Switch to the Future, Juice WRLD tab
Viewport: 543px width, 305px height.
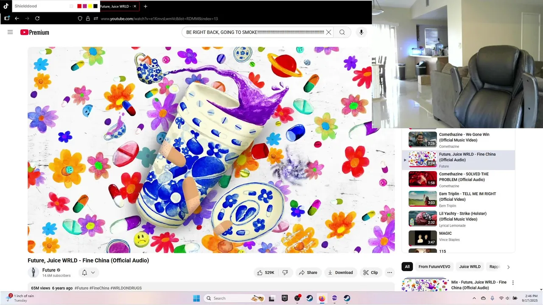115,6
